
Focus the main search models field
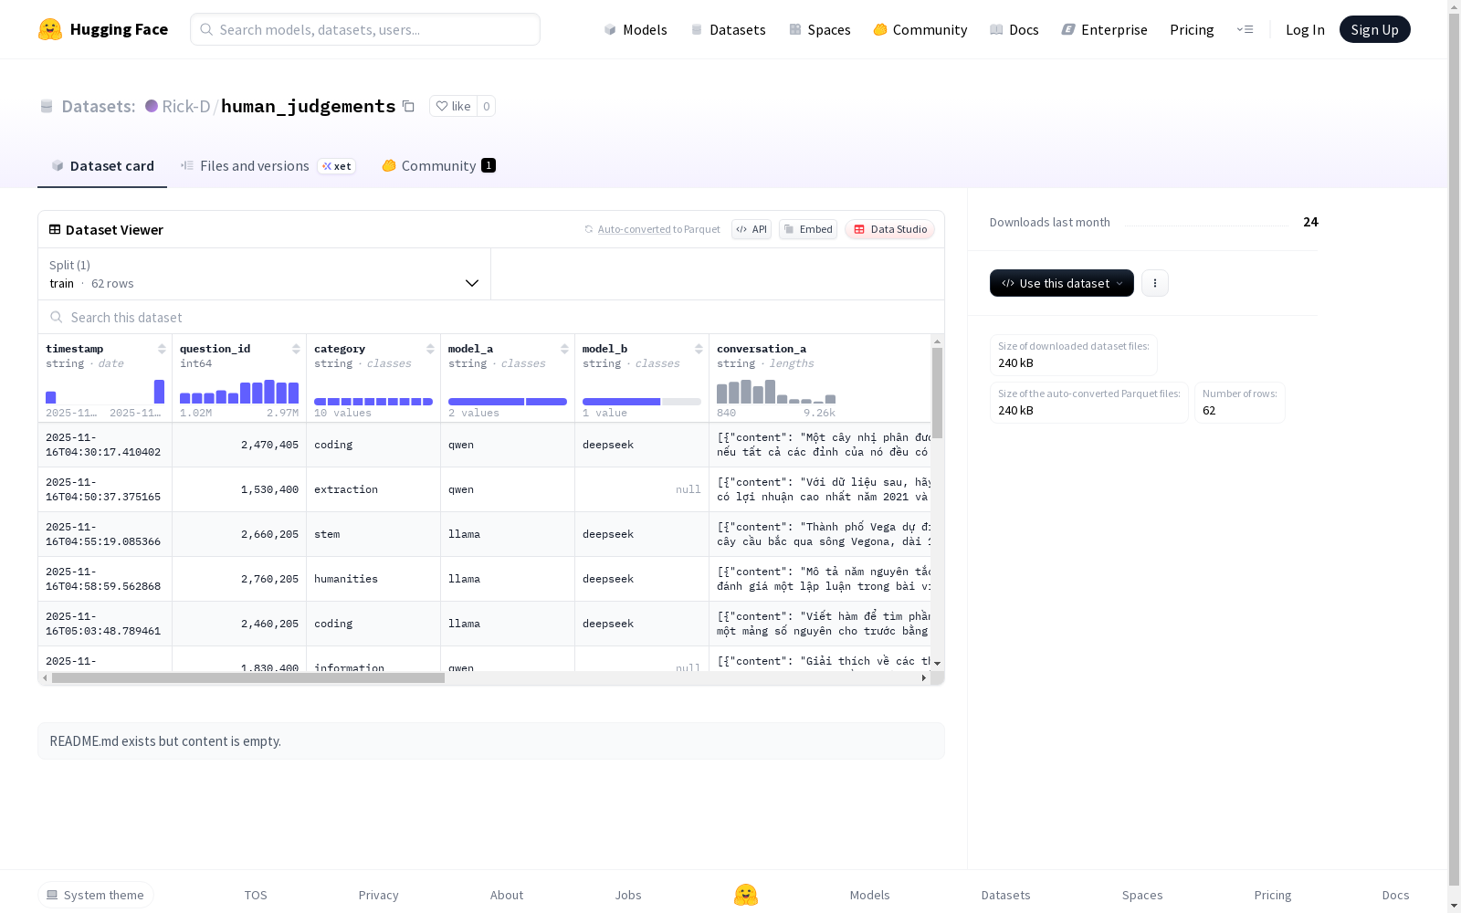pyautogui.click(x=365, y=29)
